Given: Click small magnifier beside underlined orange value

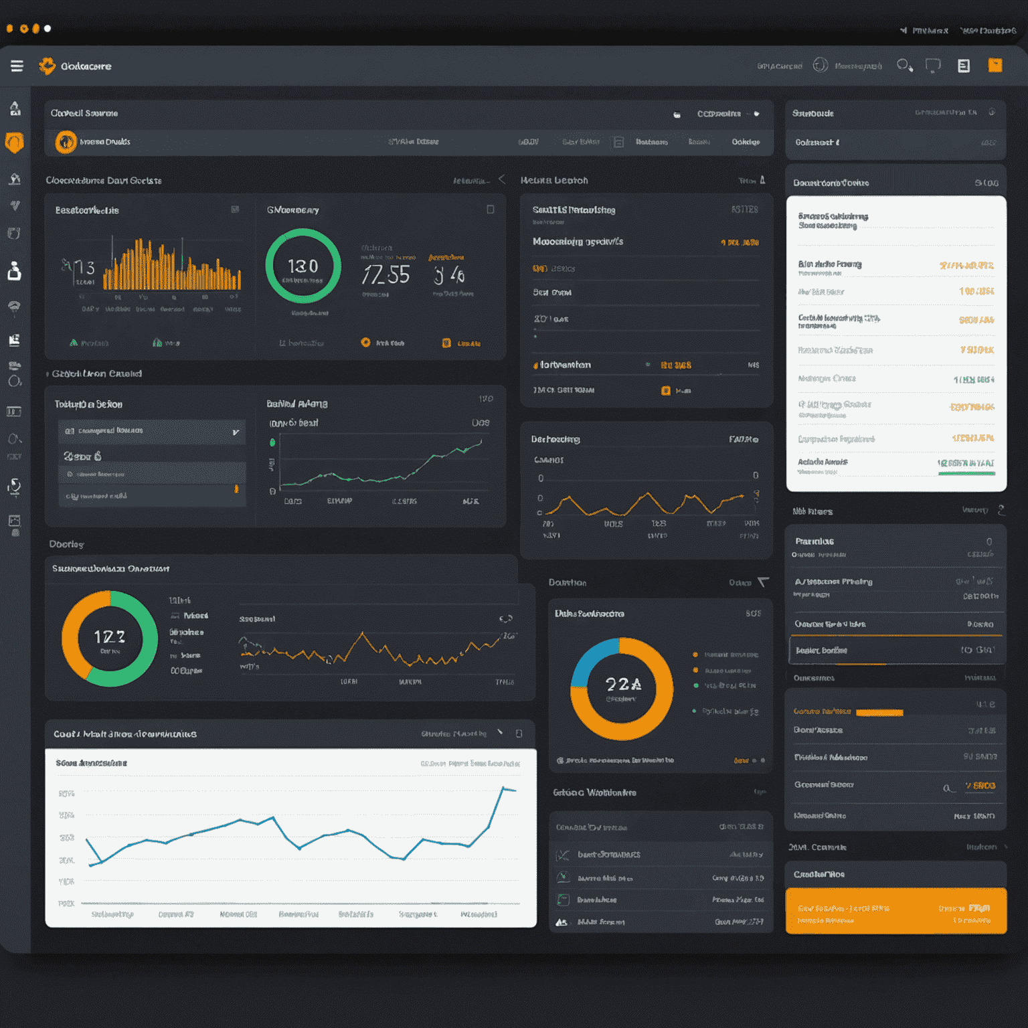Looking at the screenshot, I should pyautogui.click(x=948, y=788).
